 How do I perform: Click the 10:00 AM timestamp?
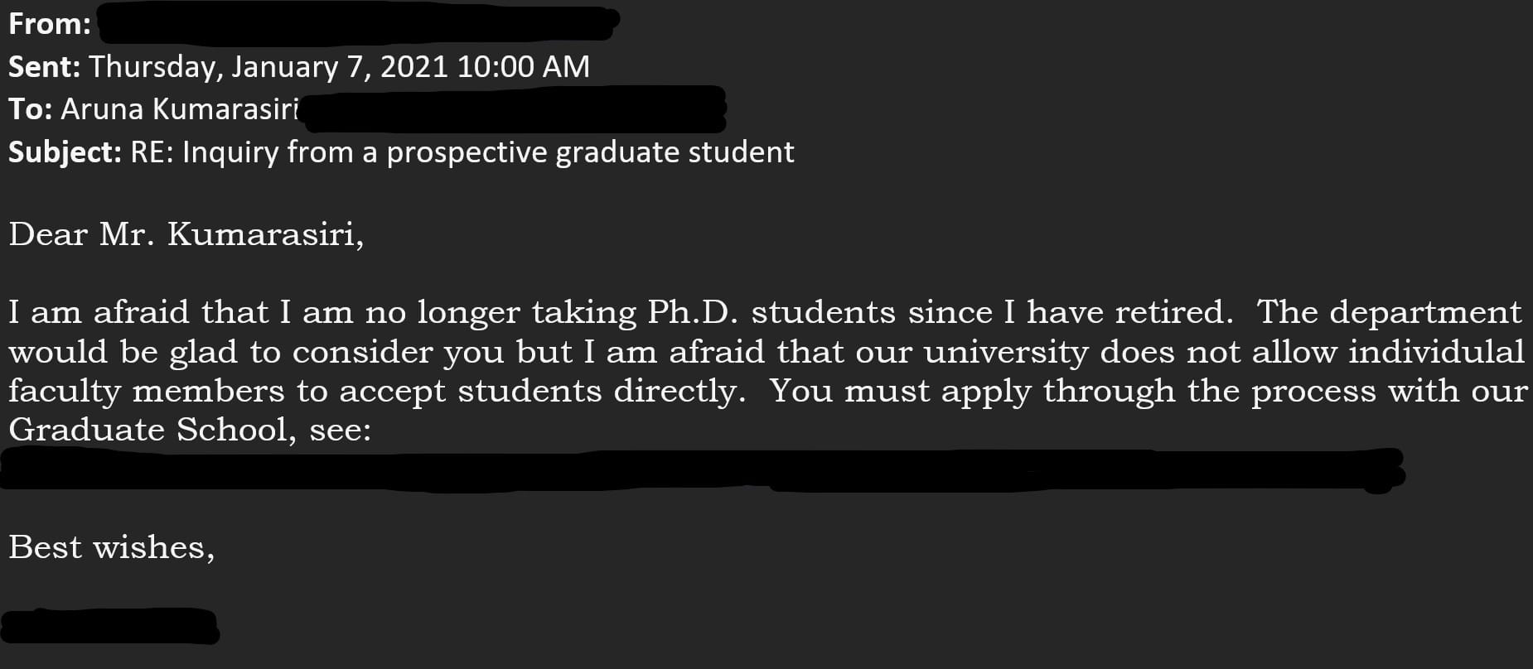coord(523,66)
